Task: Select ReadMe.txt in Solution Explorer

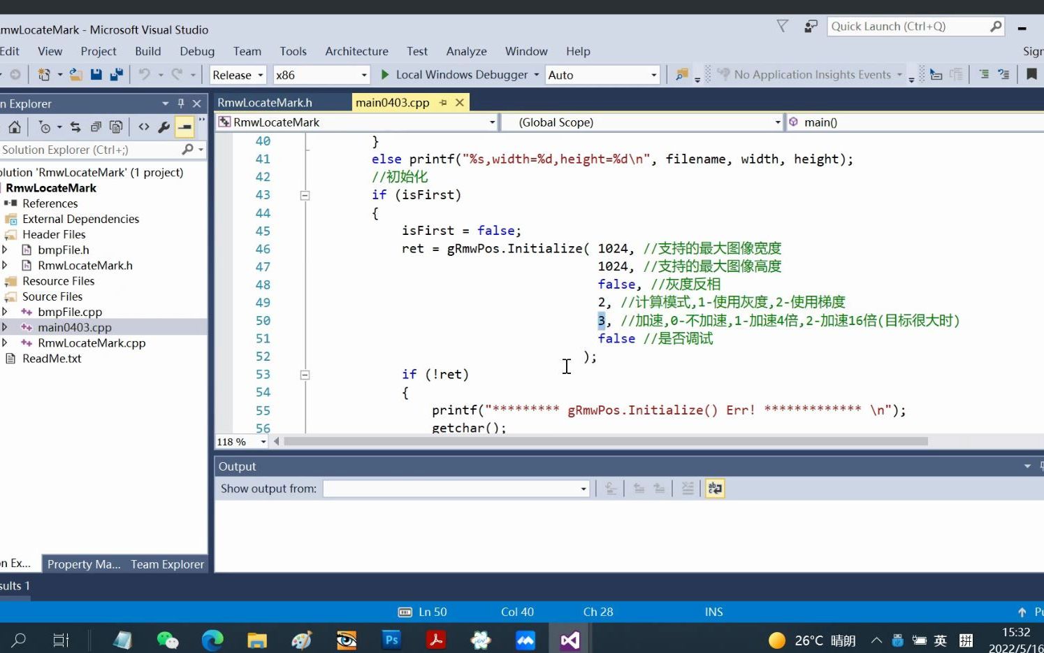Action: [x=52, y=358]
